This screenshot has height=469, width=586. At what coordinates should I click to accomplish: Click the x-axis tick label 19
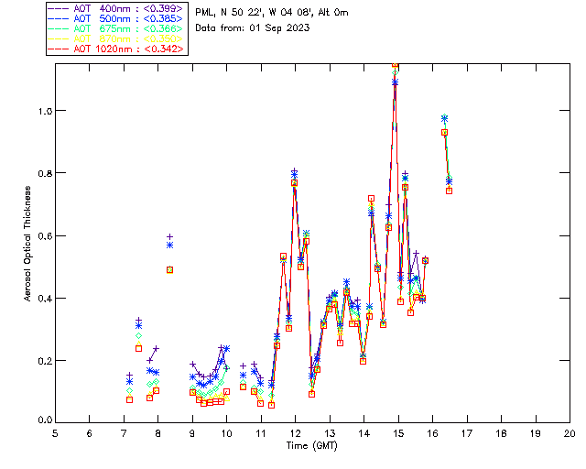536,433
